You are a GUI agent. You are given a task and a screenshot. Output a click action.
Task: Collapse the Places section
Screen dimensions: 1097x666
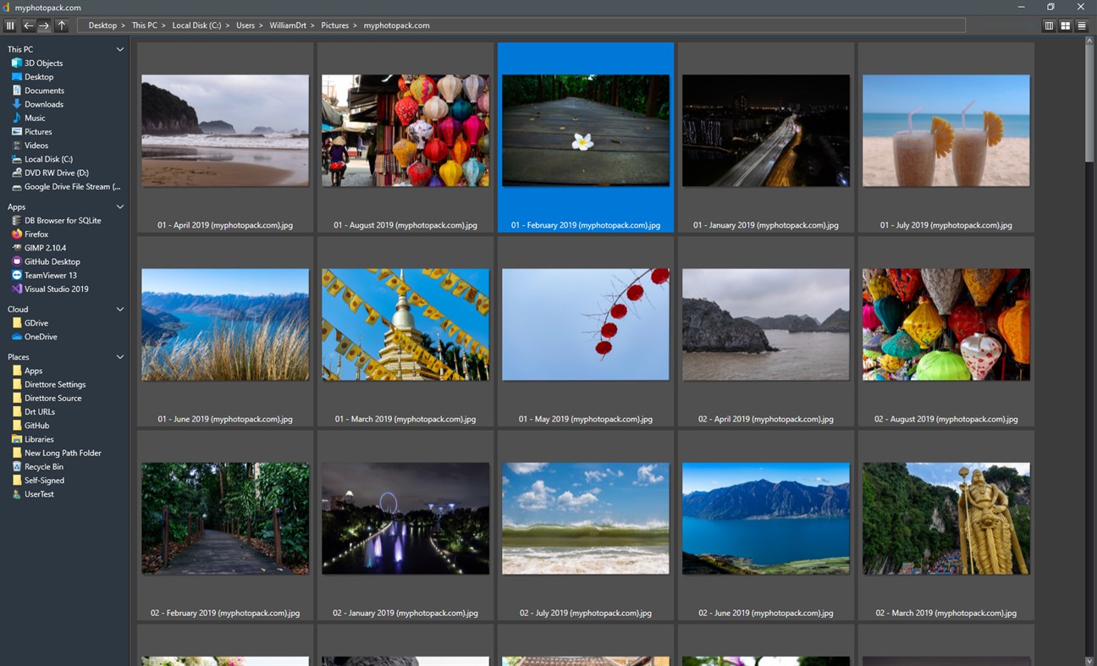(120, 356)
